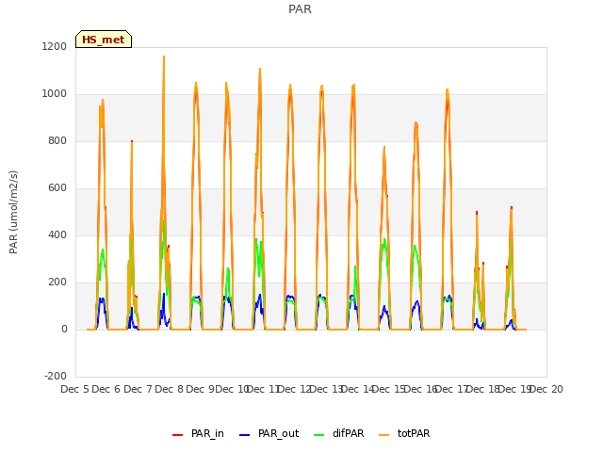Click the orange peak on Dec 17
This screenshot has width=603, height=452.
coord(448,90)
